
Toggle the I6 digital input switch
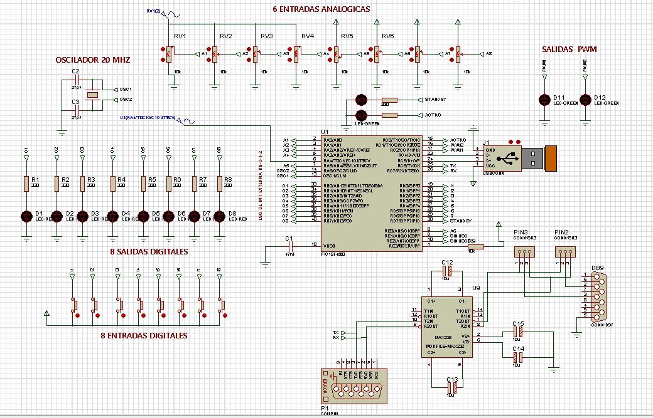[180, 306]
